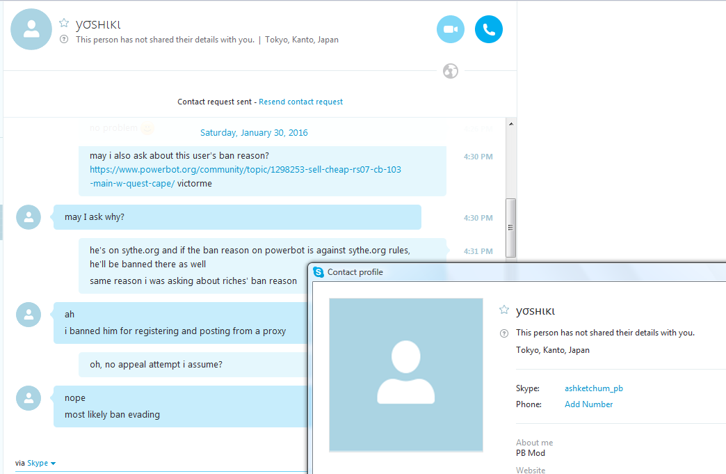The image size is (726, 474).
Task: Click the scroll up arrow of chat scrollbar
Action: point(510,124)
